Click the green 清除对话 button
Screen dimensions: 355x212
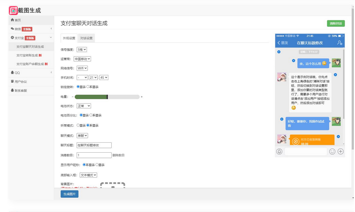point(336,23)
